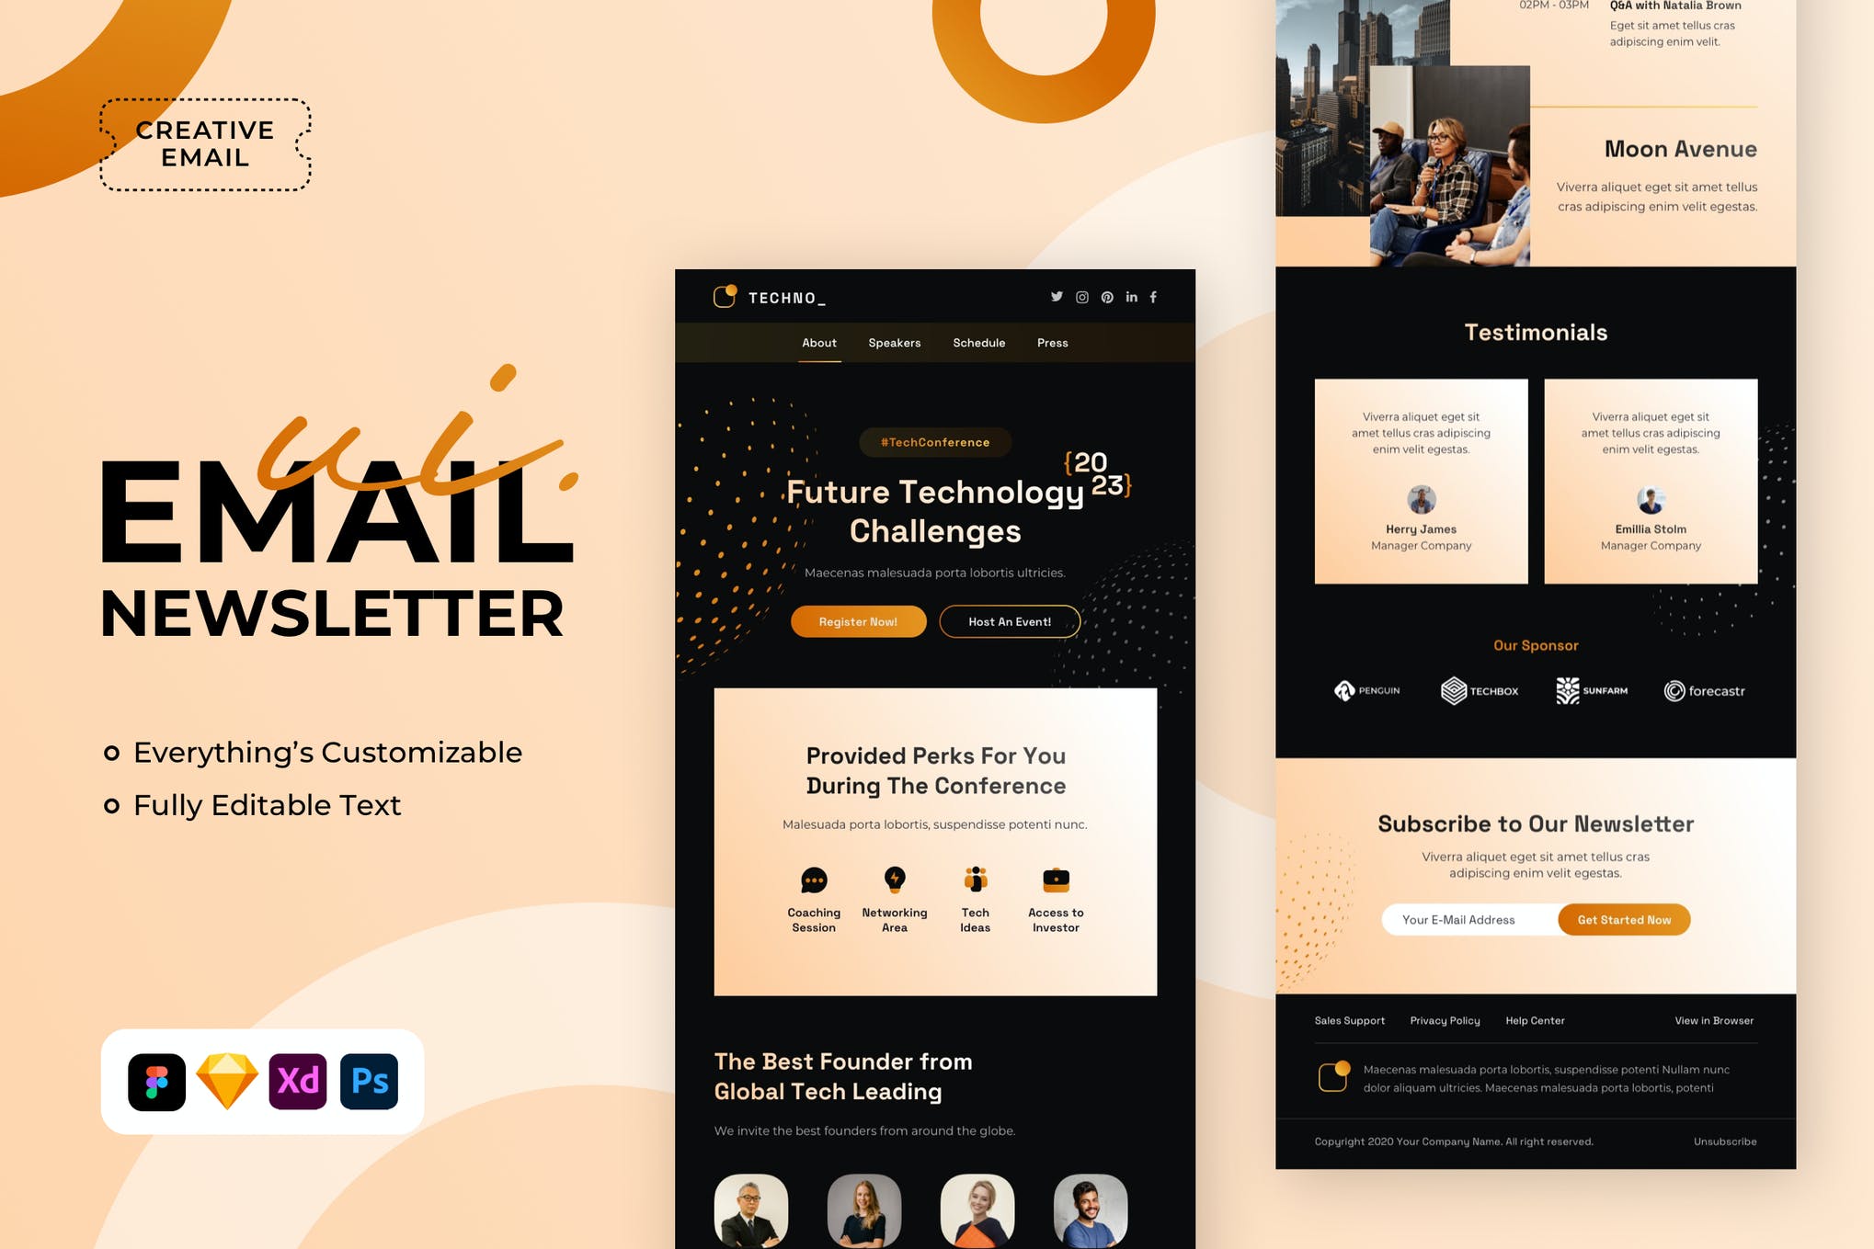1874x1249 pixels.
Task: Click the Register Now button
Action: point(856,621)
